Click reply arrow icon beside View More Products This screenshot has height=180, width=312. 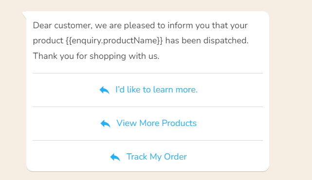coord(106,124)
